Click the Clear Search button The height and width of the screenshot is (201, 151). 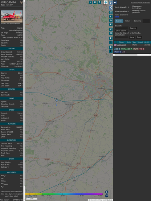[121, 31]
